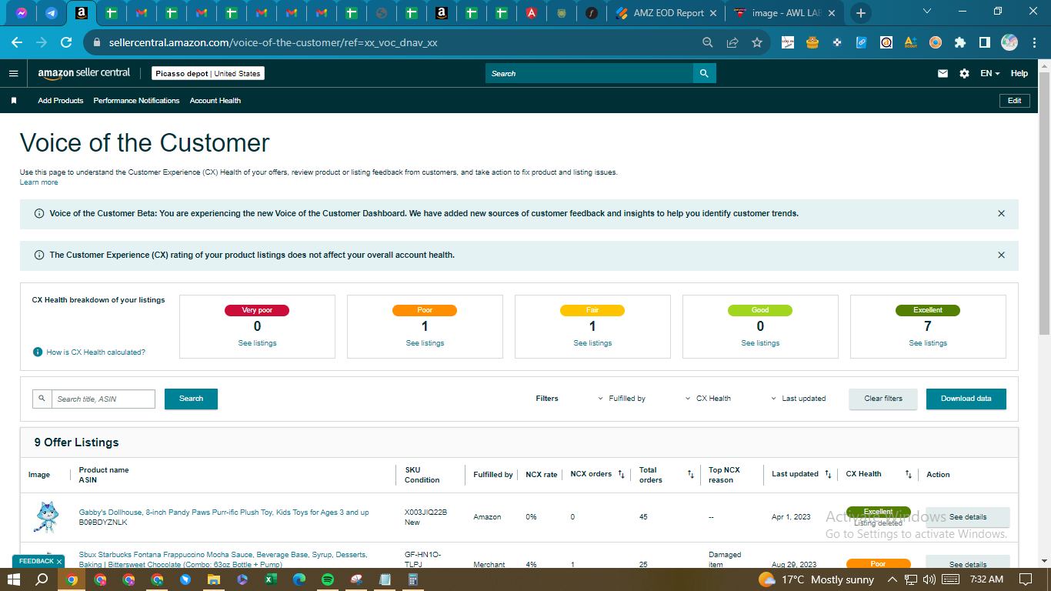The width and height of the screenshot is (1051, 591).
Task: Open Spotify from the taskbar
Action: (328, 579)
